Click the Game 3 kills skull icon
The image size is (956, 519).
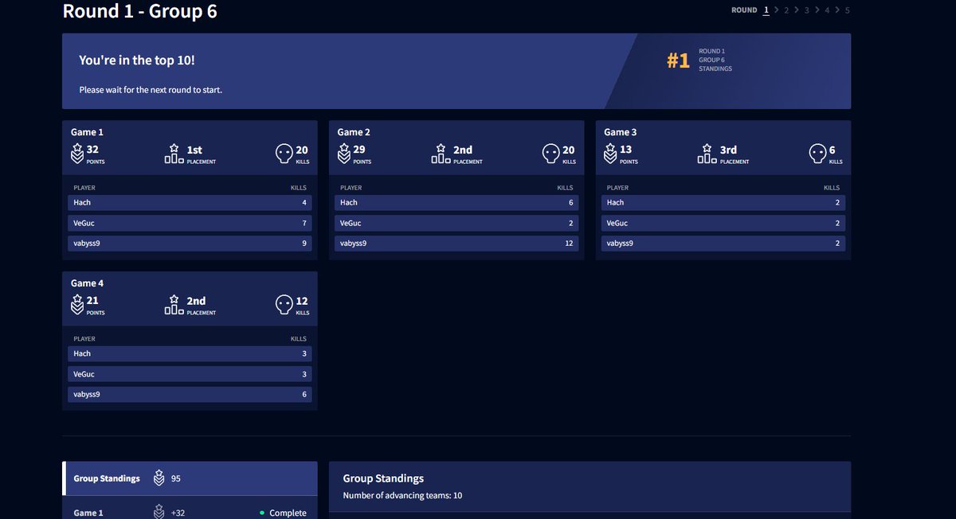click(817, 154)
